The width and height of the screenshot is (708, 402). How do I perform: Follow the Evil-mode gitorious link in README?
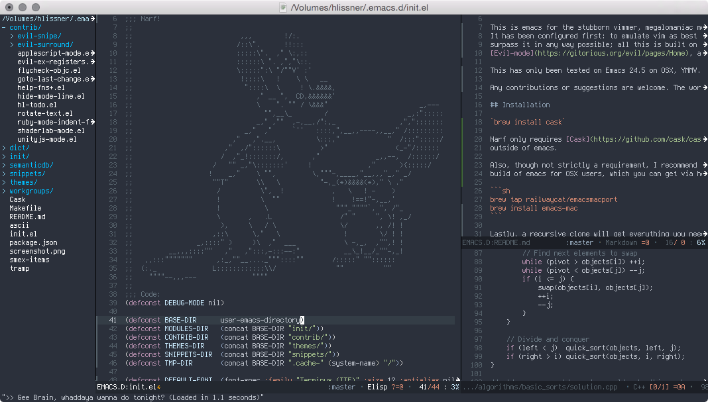[x=591, y=53]
